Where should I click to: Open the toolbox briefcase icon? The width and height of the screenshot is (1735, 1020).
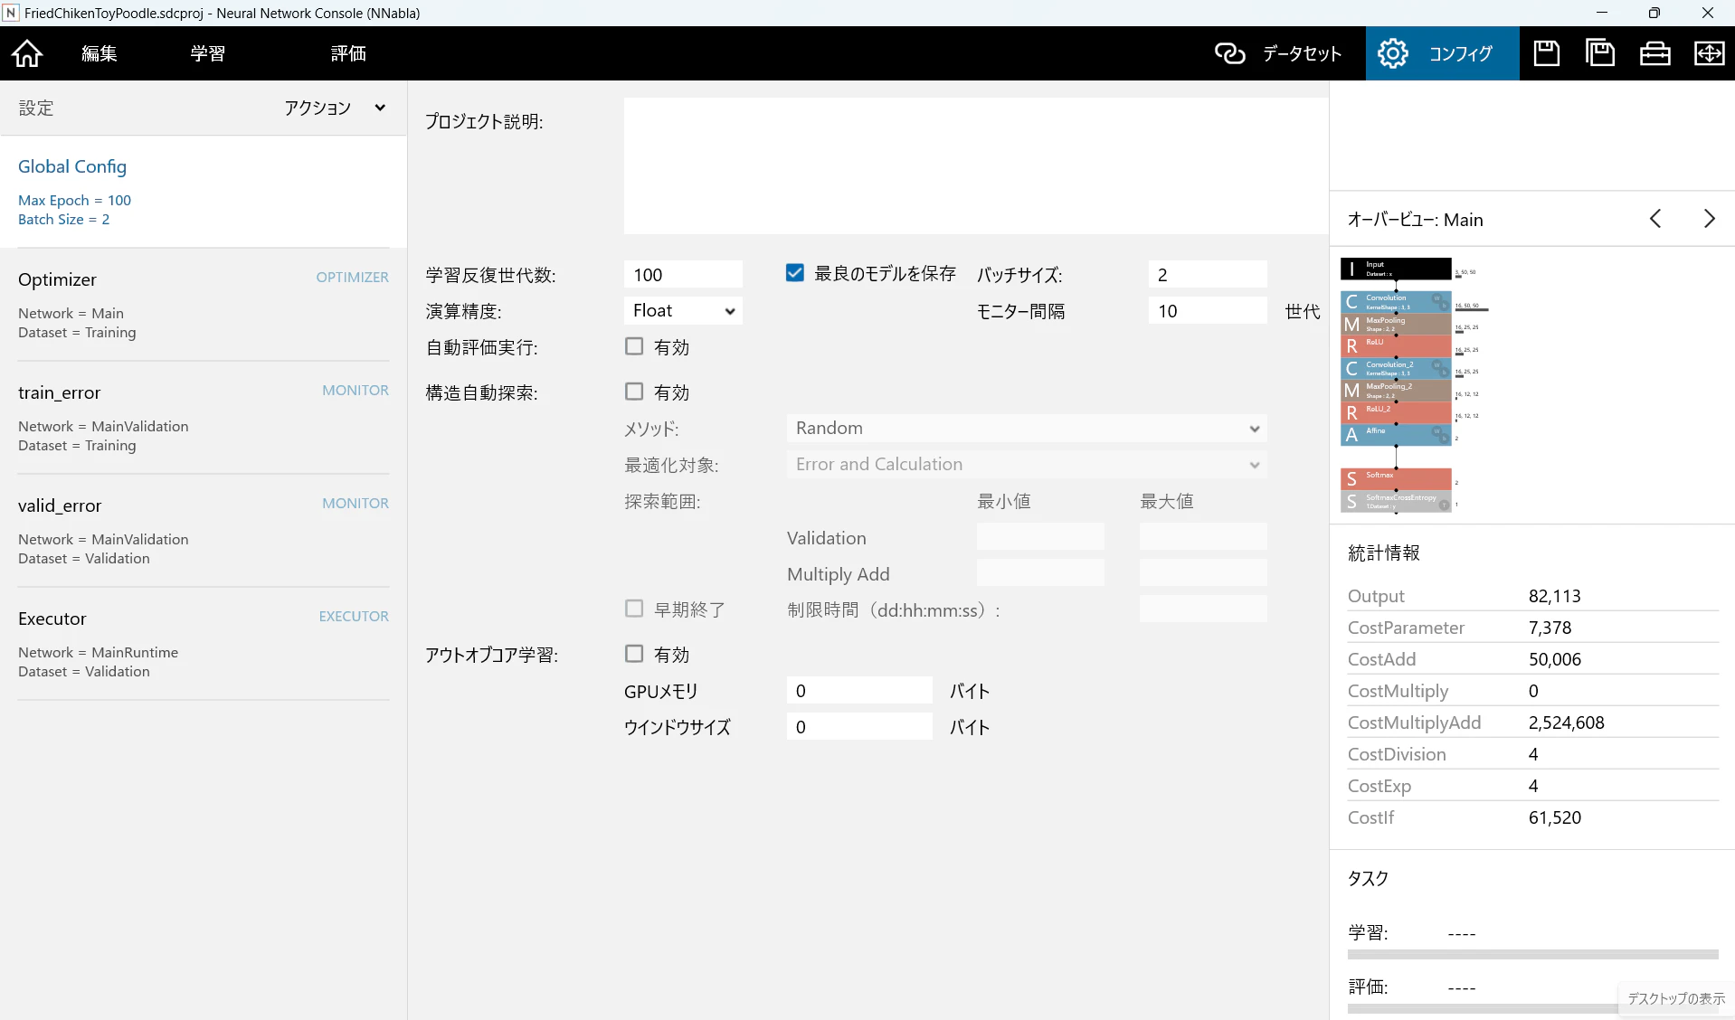[1654, 53]
